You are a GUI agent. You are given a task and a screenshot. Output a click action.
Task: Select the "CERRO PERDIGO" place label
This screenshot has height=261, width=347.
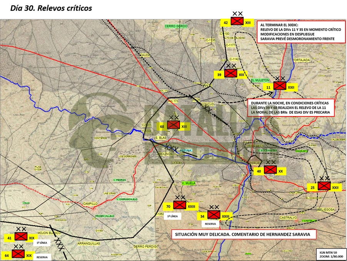pyautogui.click(x=145, y=246)
